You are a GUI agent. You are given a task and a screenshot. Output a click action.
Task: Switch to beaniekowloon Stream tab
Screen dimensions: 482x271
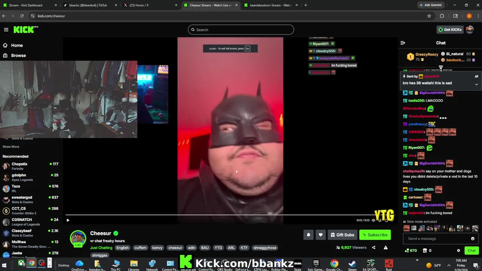[271, 5]
